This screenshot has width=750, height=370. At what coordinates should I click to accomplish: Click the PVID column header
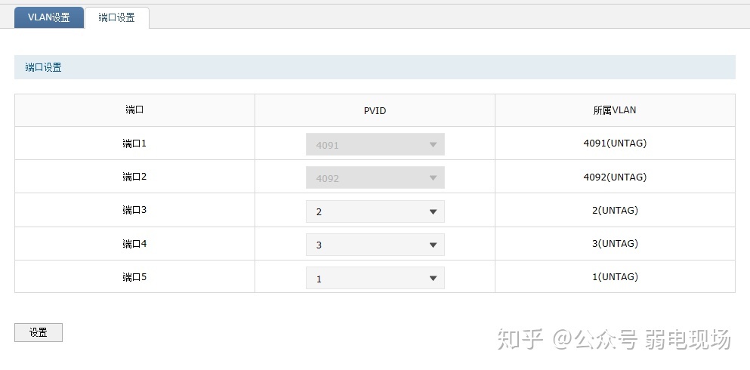375,110
